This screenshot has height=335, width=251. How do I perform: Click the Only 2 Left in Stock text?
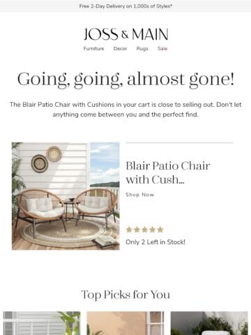[x=155, y=242]
